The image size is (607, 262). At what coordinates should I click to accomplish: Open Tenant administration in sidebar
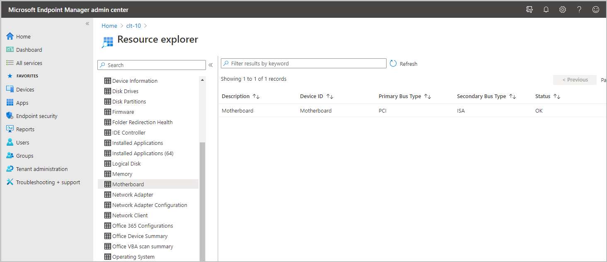click(x=41, y=169)
